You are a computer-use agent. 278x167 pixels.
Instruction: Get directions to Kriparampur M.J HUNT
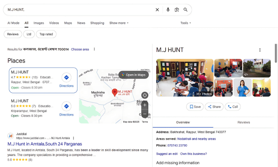tap(66, 109)
